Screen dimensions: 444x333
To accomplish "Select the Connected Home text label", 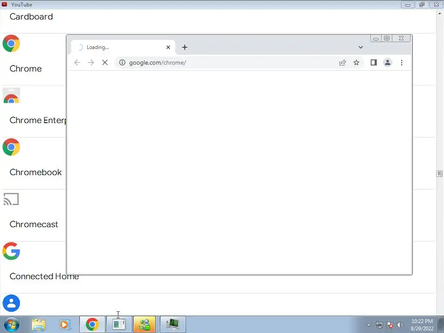I will (x=44, y=276).
